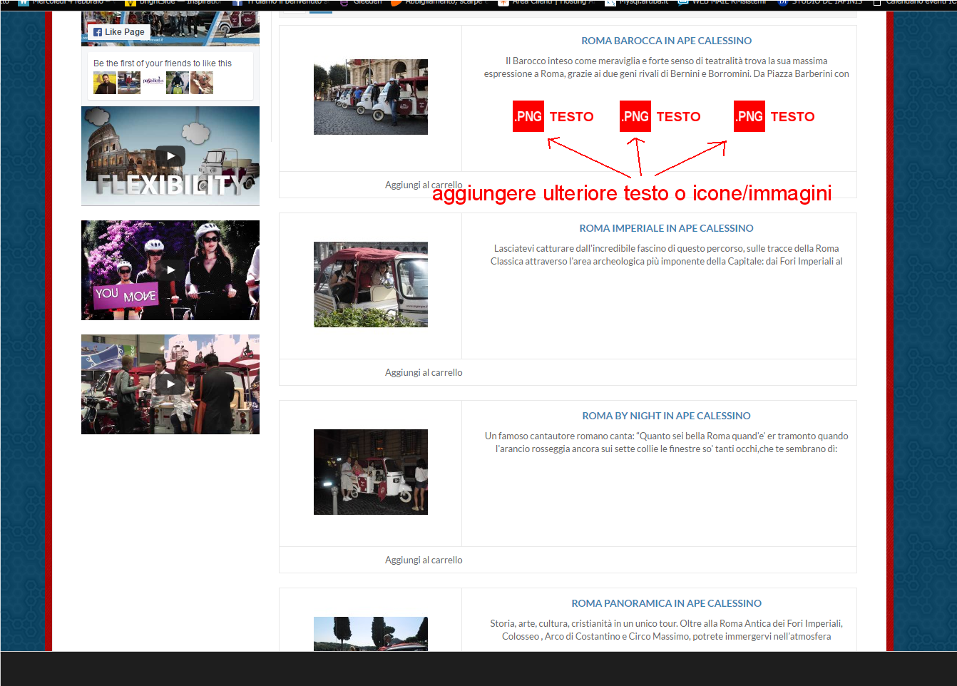Click description starting 'Lasciatevi catturare dall'incredibile fascino'

click(666, 255)
